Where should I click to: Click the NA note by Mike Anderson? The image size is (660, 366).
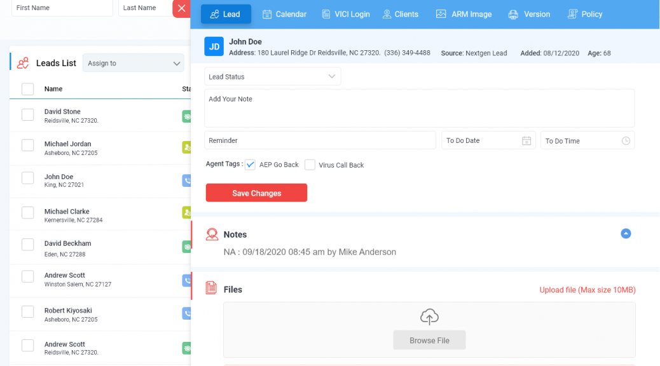pos(310,252)
